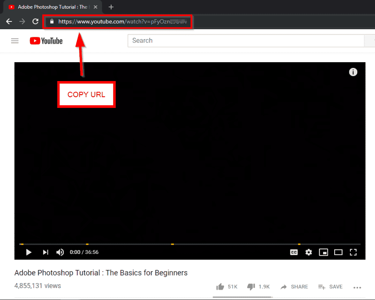Enable closed captions with the CC icon
This screenshot has width=375, height=300.
(x=294, y=252)
